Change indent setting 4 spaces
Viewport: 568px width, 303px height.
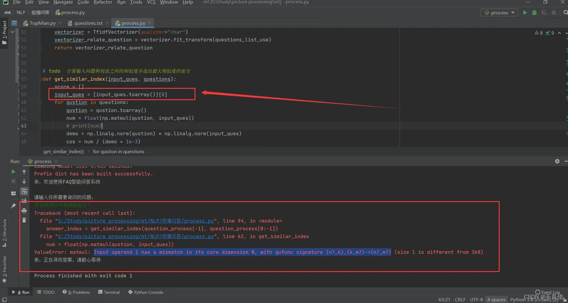coord(497,299)
